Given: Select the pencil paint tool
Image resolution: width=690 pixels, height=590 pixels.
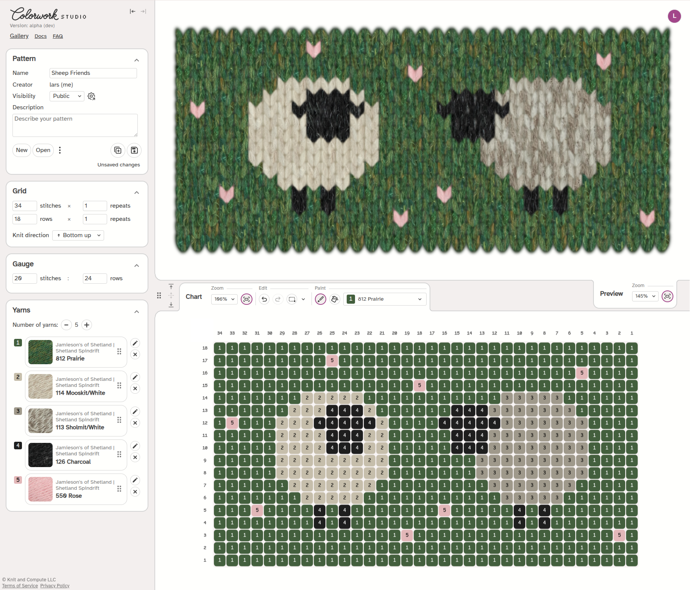Looking at the screenshot, I should tap(321, 299).
